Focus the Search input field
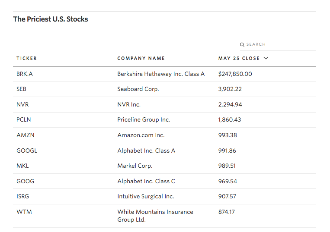This screenshot has height=232, width=330. pos(278,44)
